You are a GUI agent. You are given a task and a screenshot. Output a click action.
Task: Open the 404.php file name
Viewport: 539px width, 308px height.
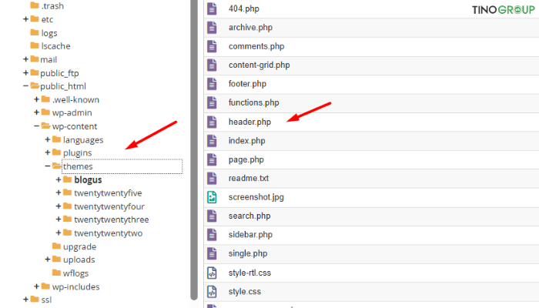point(244,8)
